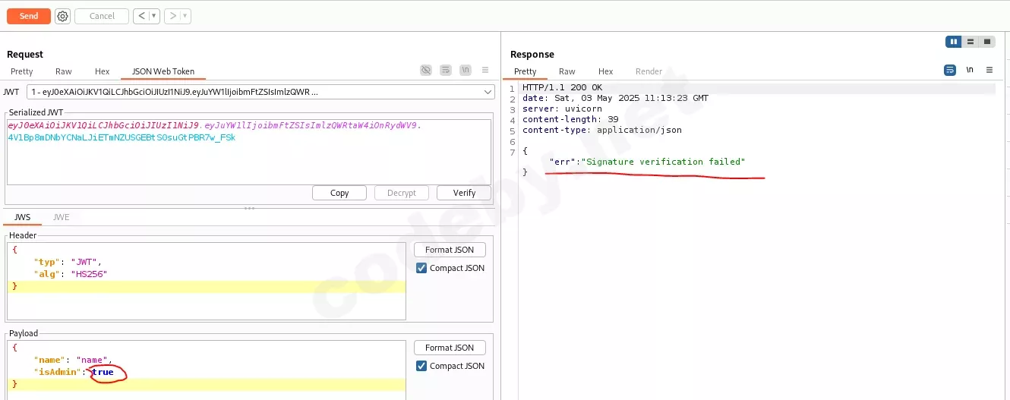Open Response panel hamburger menu

(989, 70)
